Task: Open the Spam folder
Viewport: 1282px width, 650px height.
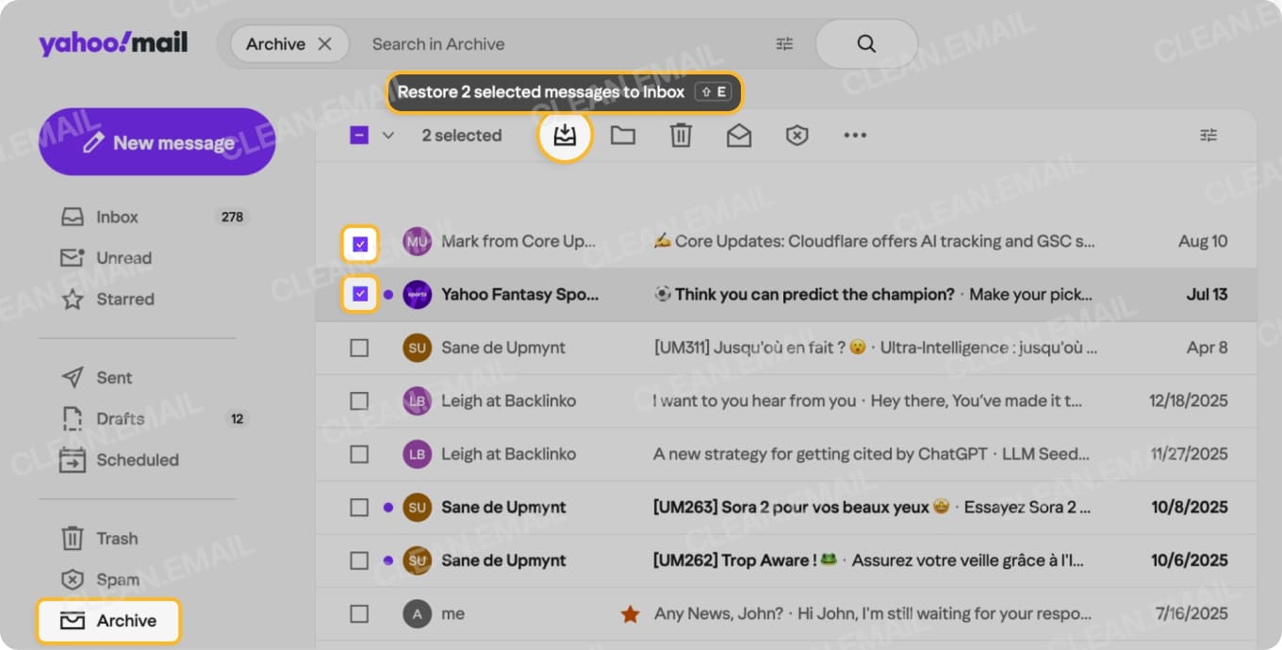Action: pyautogui.click(x=117, y=580)
